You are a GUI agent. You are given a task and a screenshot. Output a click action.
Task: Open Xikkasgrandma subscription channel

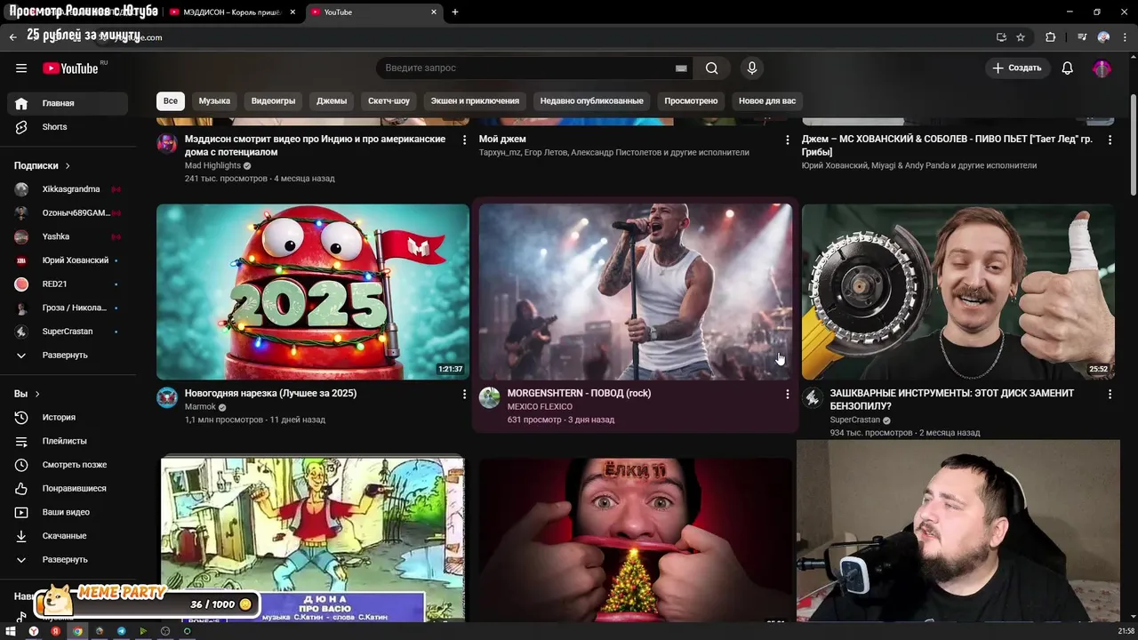[68, 189]
